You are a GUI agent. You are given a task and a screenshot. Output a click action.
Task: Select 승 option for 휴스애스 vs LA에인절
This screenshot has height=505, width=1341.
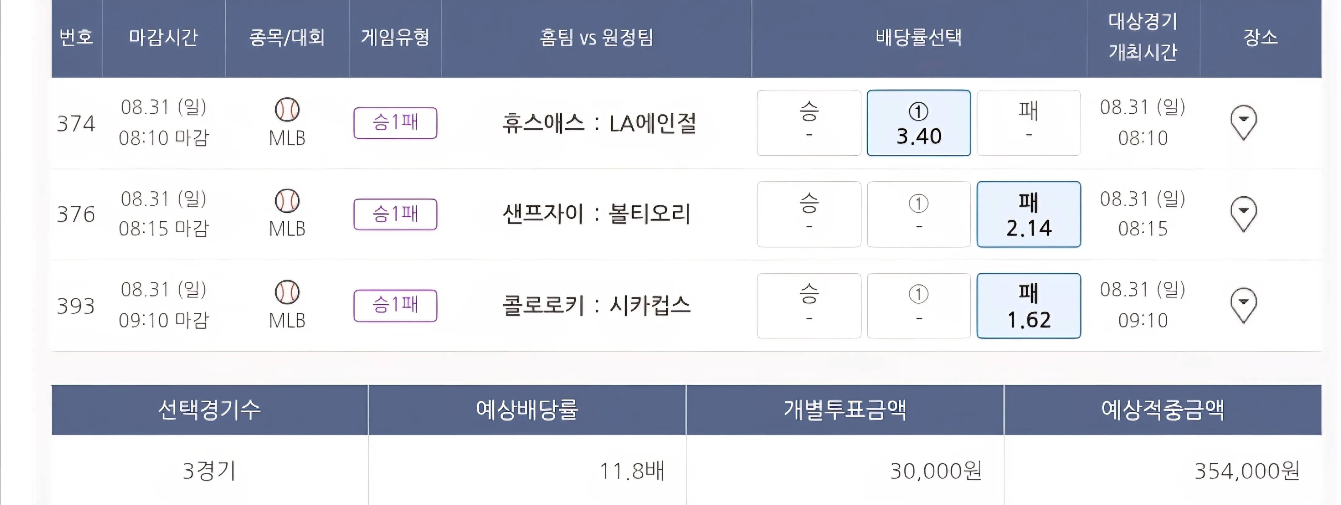(808, 123)
